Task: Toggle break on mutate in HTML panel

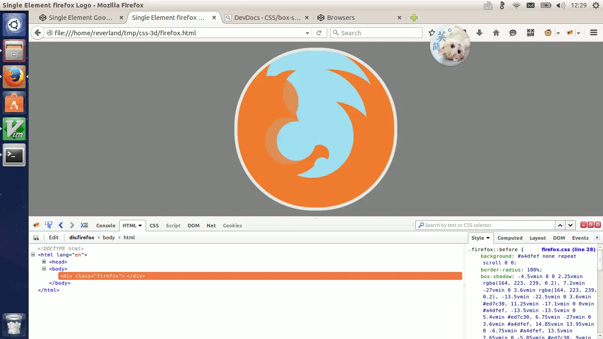Action: click(36, 237)
